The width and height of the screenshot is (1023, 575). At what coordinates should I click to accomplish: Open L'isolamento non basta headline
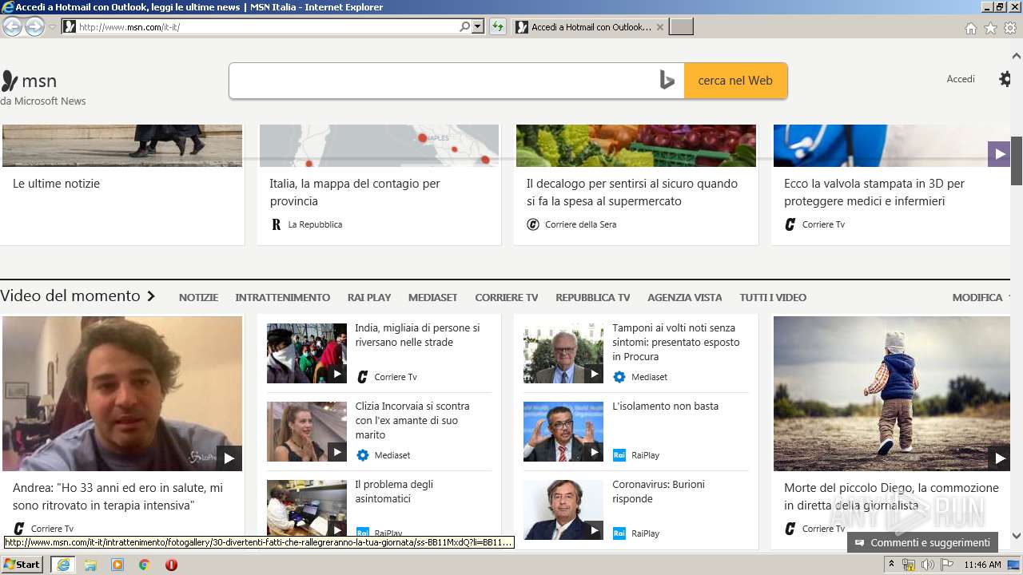point(665,406)
